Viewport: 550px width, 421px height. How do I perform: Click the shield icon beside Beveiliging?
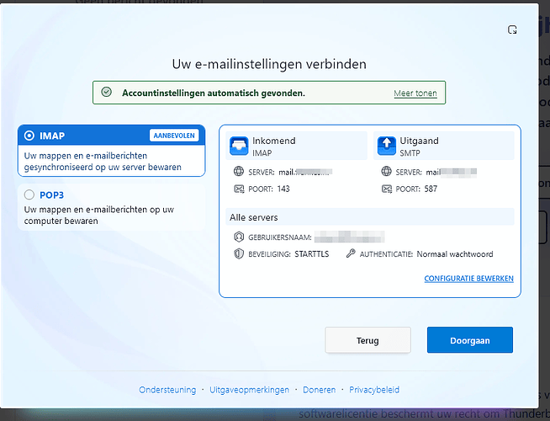[x=239, y=253]
